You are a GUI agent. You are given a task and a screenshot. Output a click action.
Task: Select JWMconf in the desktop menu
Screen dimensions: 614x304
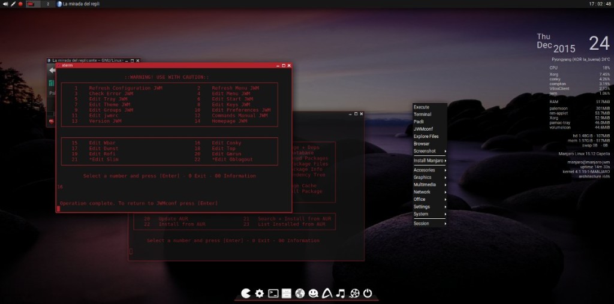pos(429,129)
